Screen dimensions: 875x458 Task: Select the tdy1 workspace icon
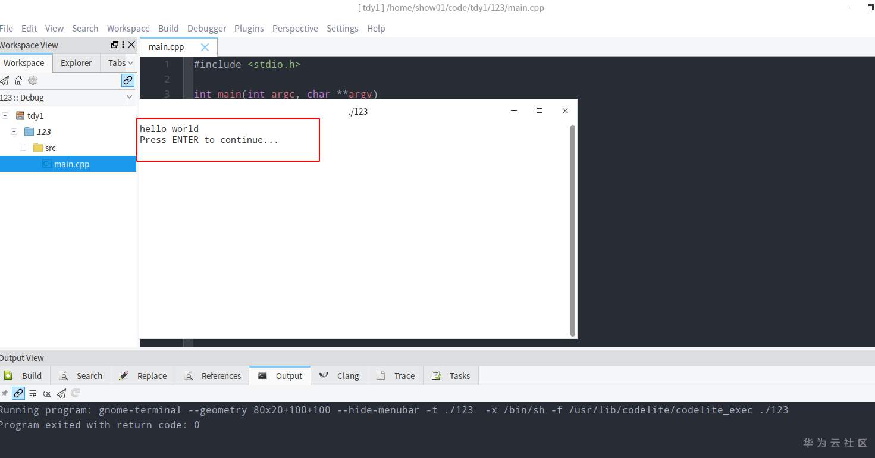coord(20,115)
